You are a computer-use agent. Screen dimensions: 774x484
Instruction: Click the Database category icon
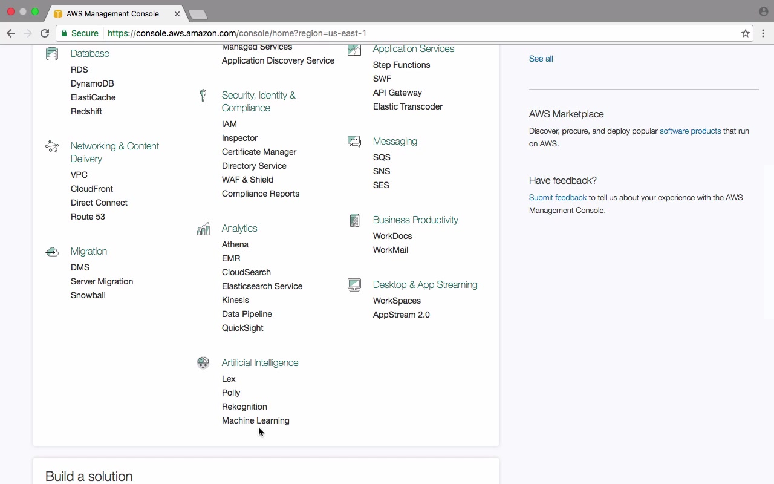tap(52, 54)
